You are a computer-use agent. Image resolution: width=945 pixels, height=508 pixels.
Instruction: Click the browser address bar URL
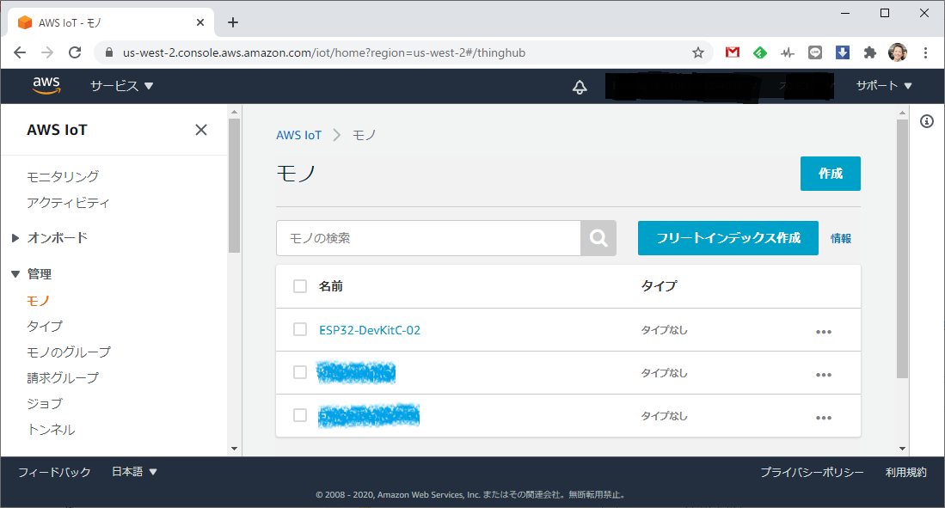324,53
